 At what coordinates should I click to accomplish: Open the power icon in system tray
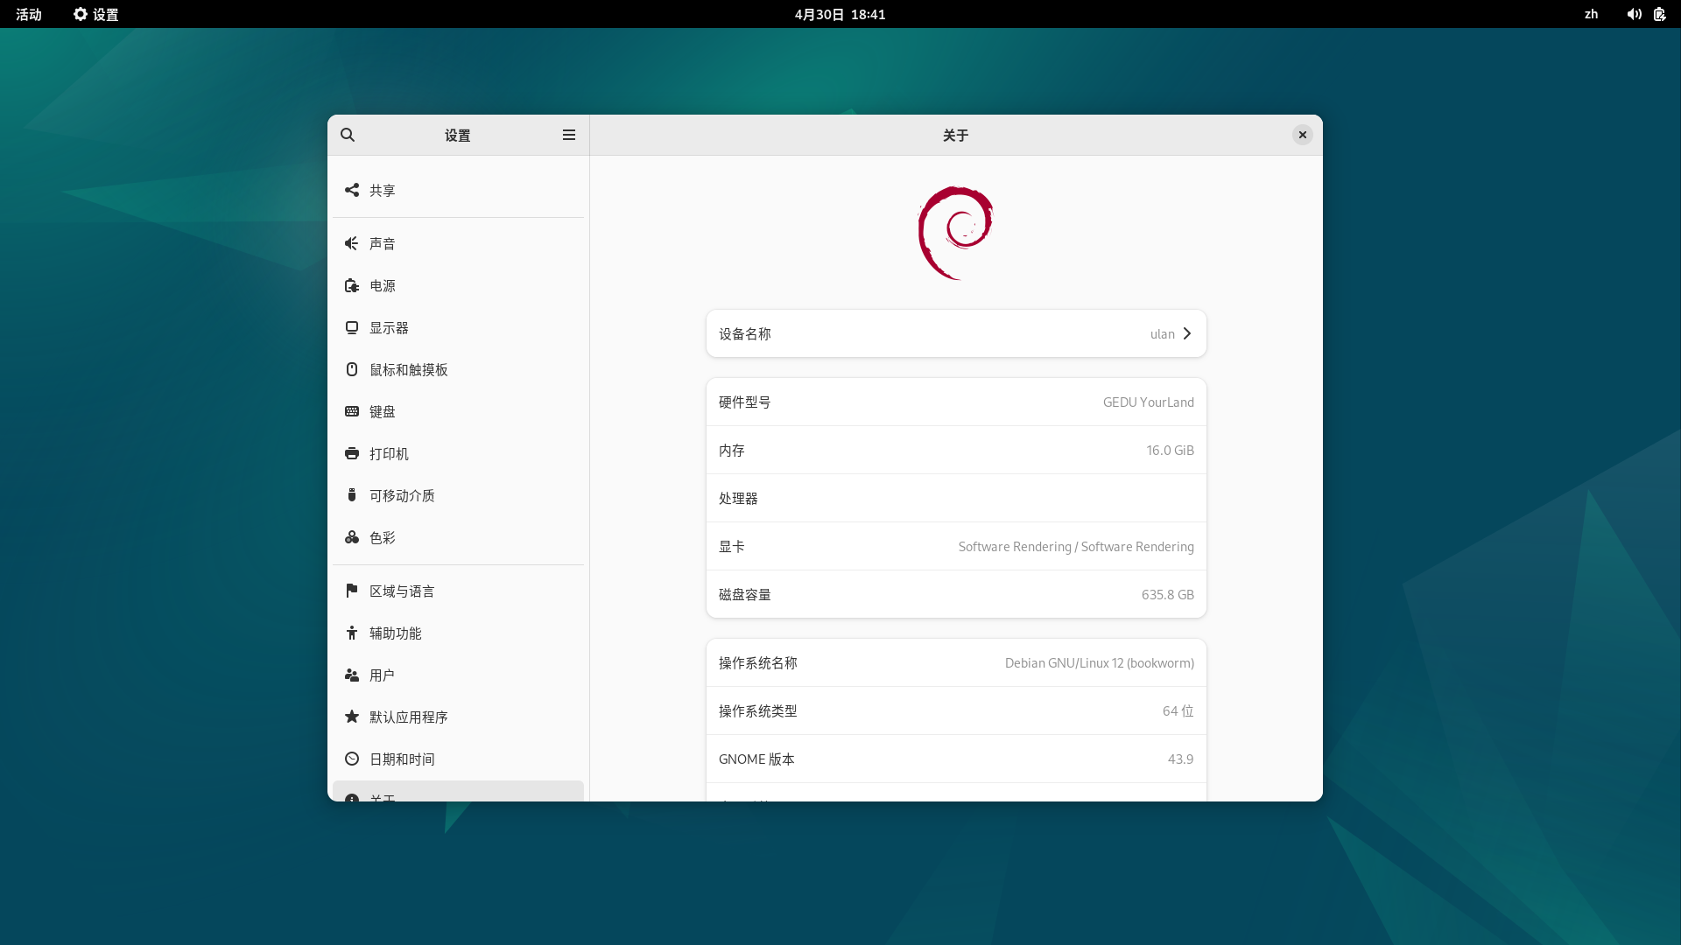[x=1659, y=14]
